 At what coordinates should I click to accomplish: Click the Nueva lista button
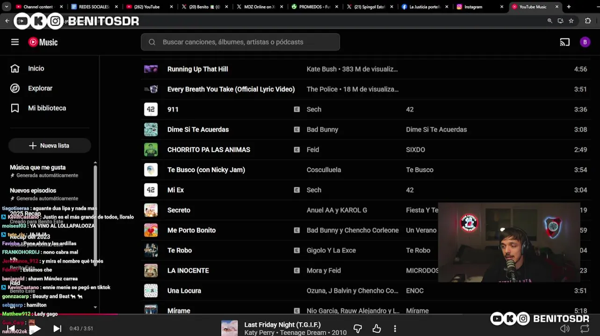(50, 146)
